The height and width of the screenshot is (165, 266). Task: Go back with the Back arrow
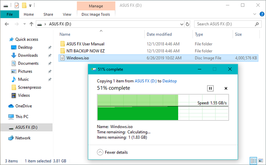(7, 24)
